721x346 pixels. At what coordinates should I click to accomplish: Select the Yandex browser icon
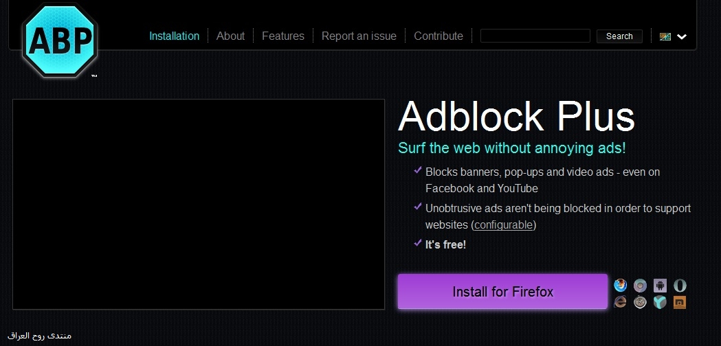click(x=660, y=302)
